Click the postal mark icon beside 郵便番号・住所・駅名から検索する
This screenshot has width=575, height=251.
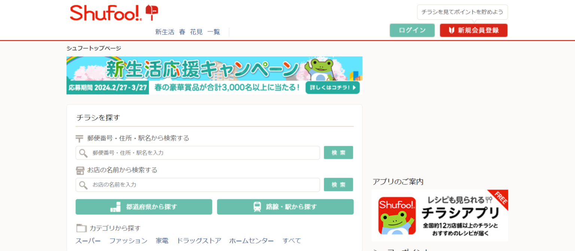pos(79,138)
